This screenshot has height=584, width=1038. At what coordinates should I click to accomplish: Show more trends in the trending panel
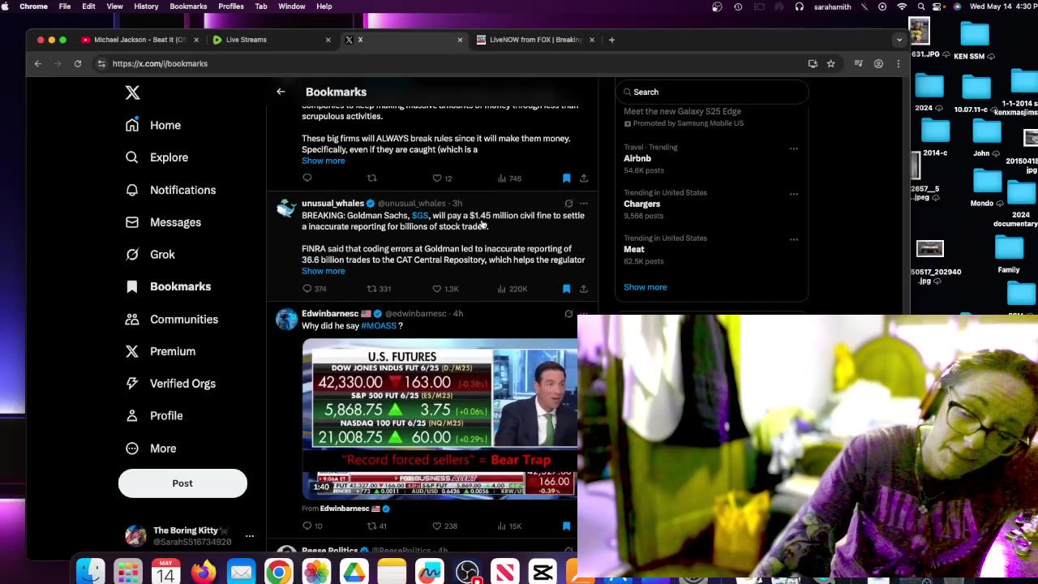pyautogui.click(x=646, y=287)
